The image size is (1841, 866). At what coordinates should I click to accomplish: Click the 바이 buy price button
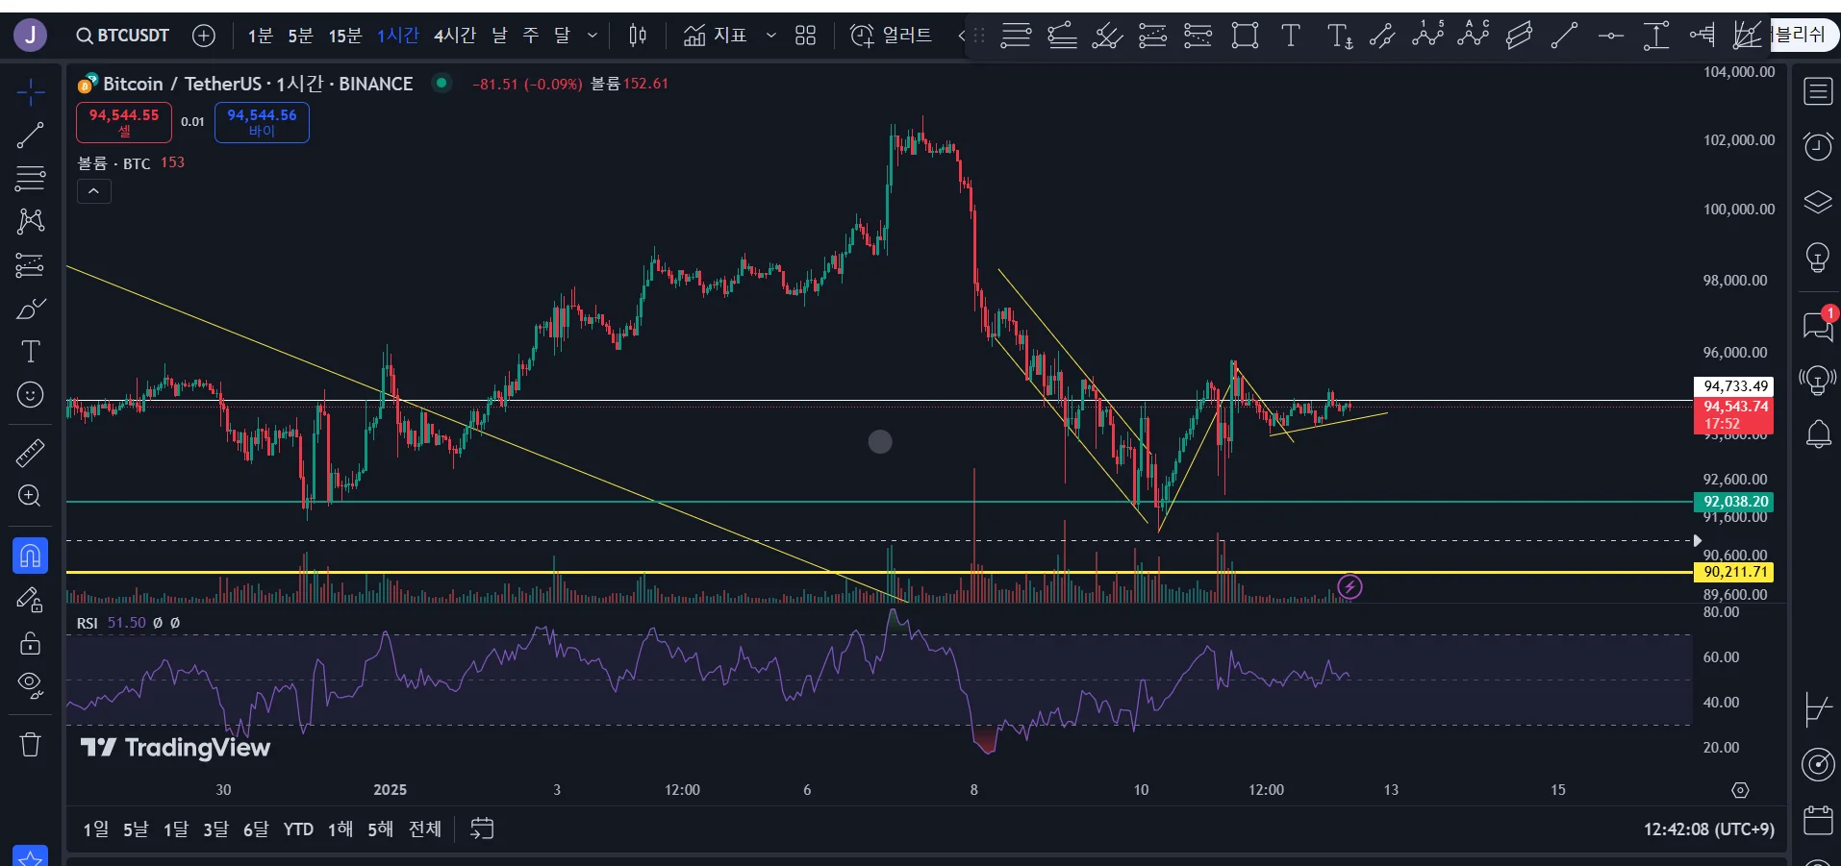(x=262, y=122)
